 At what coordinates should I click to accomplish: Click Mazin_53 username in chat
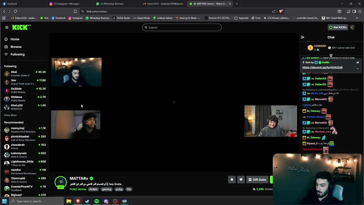pos(317,93)
